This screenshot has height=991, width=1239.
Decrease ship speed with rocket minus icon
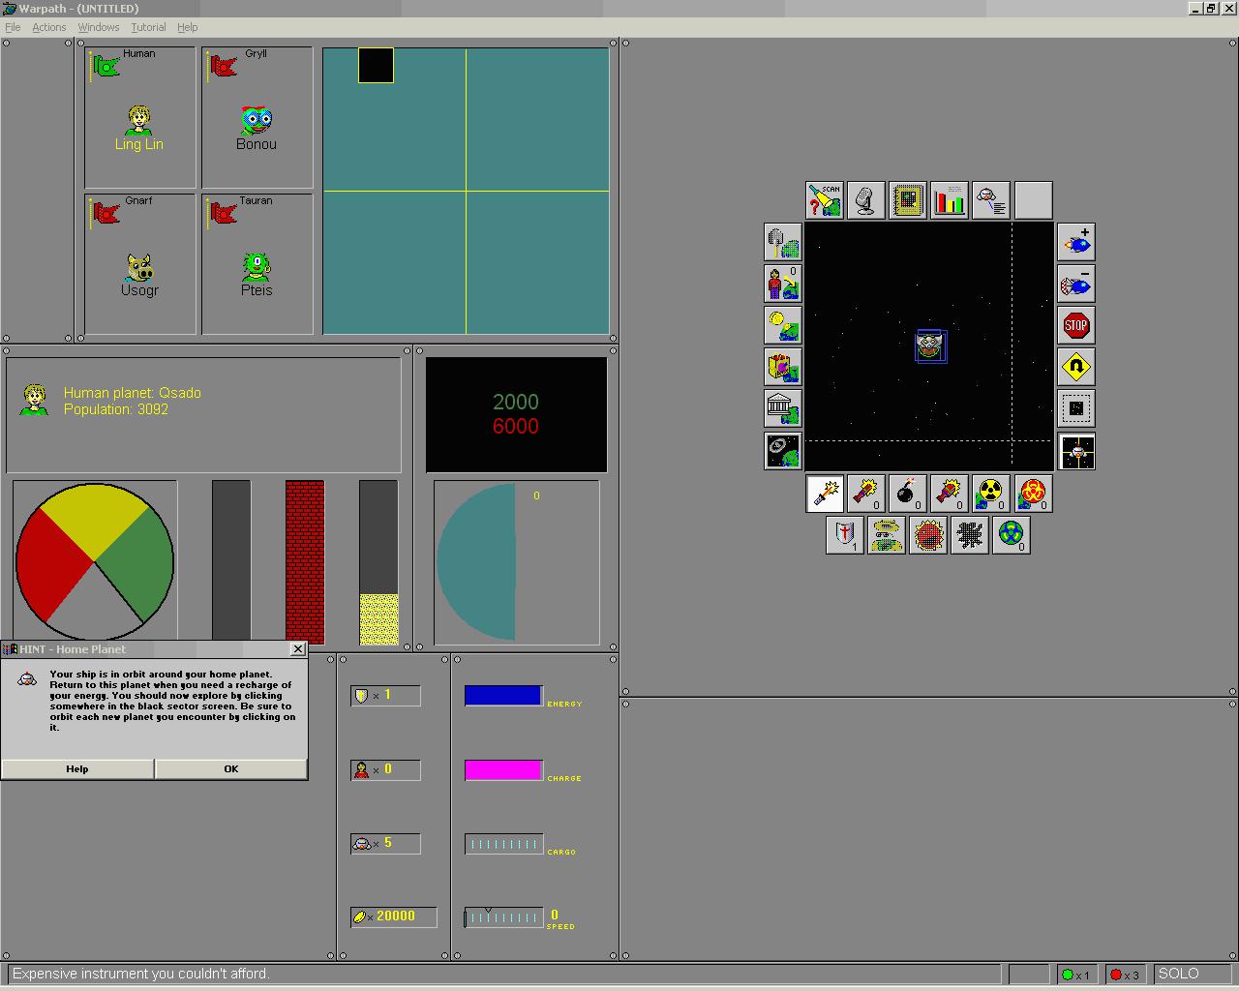point(1076,284)
